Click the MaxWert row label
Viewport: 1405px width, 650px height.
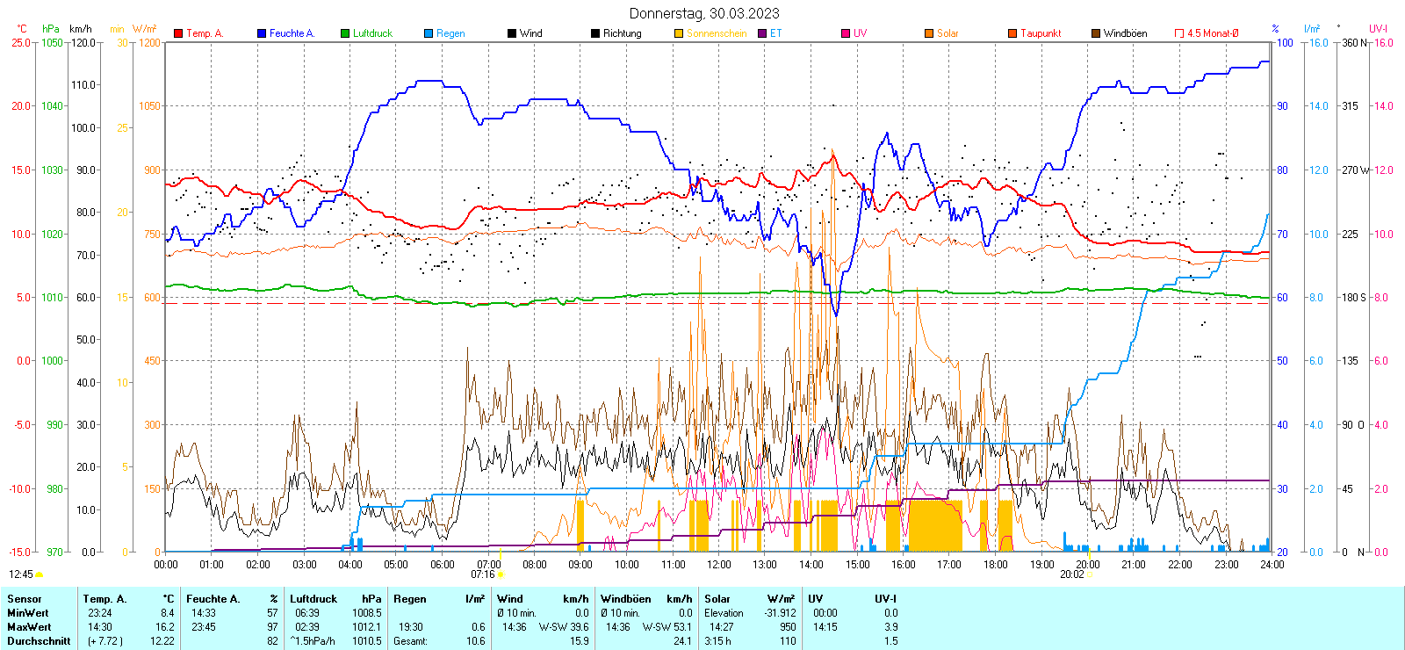[29, 627]
